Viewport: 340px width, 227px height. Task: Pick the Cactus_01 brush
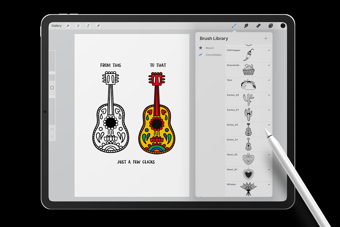pyautogui.click(x=248, y=115)
